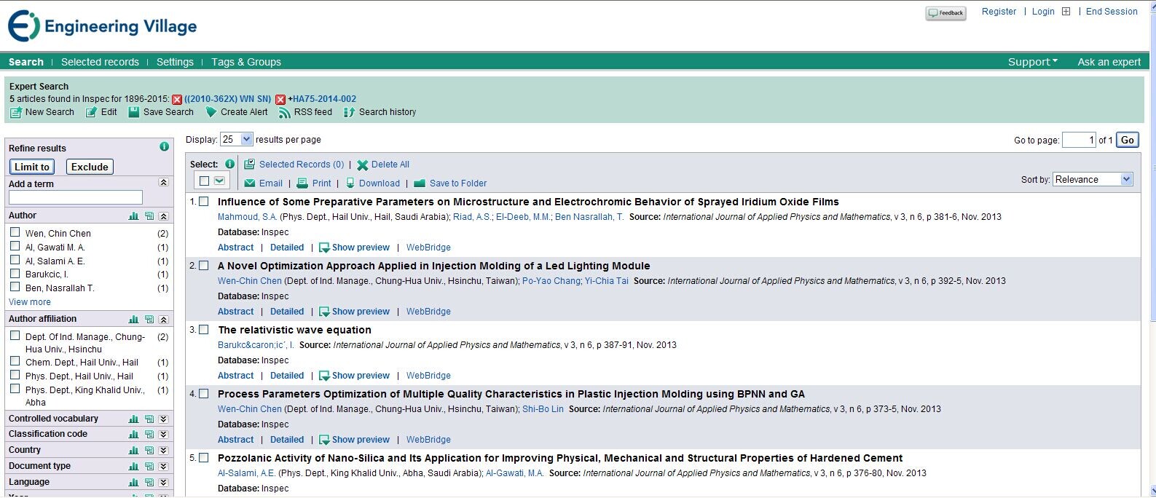Expand the Controlled vocabulary facet
1156x498 pixels.
pos(164,419)
